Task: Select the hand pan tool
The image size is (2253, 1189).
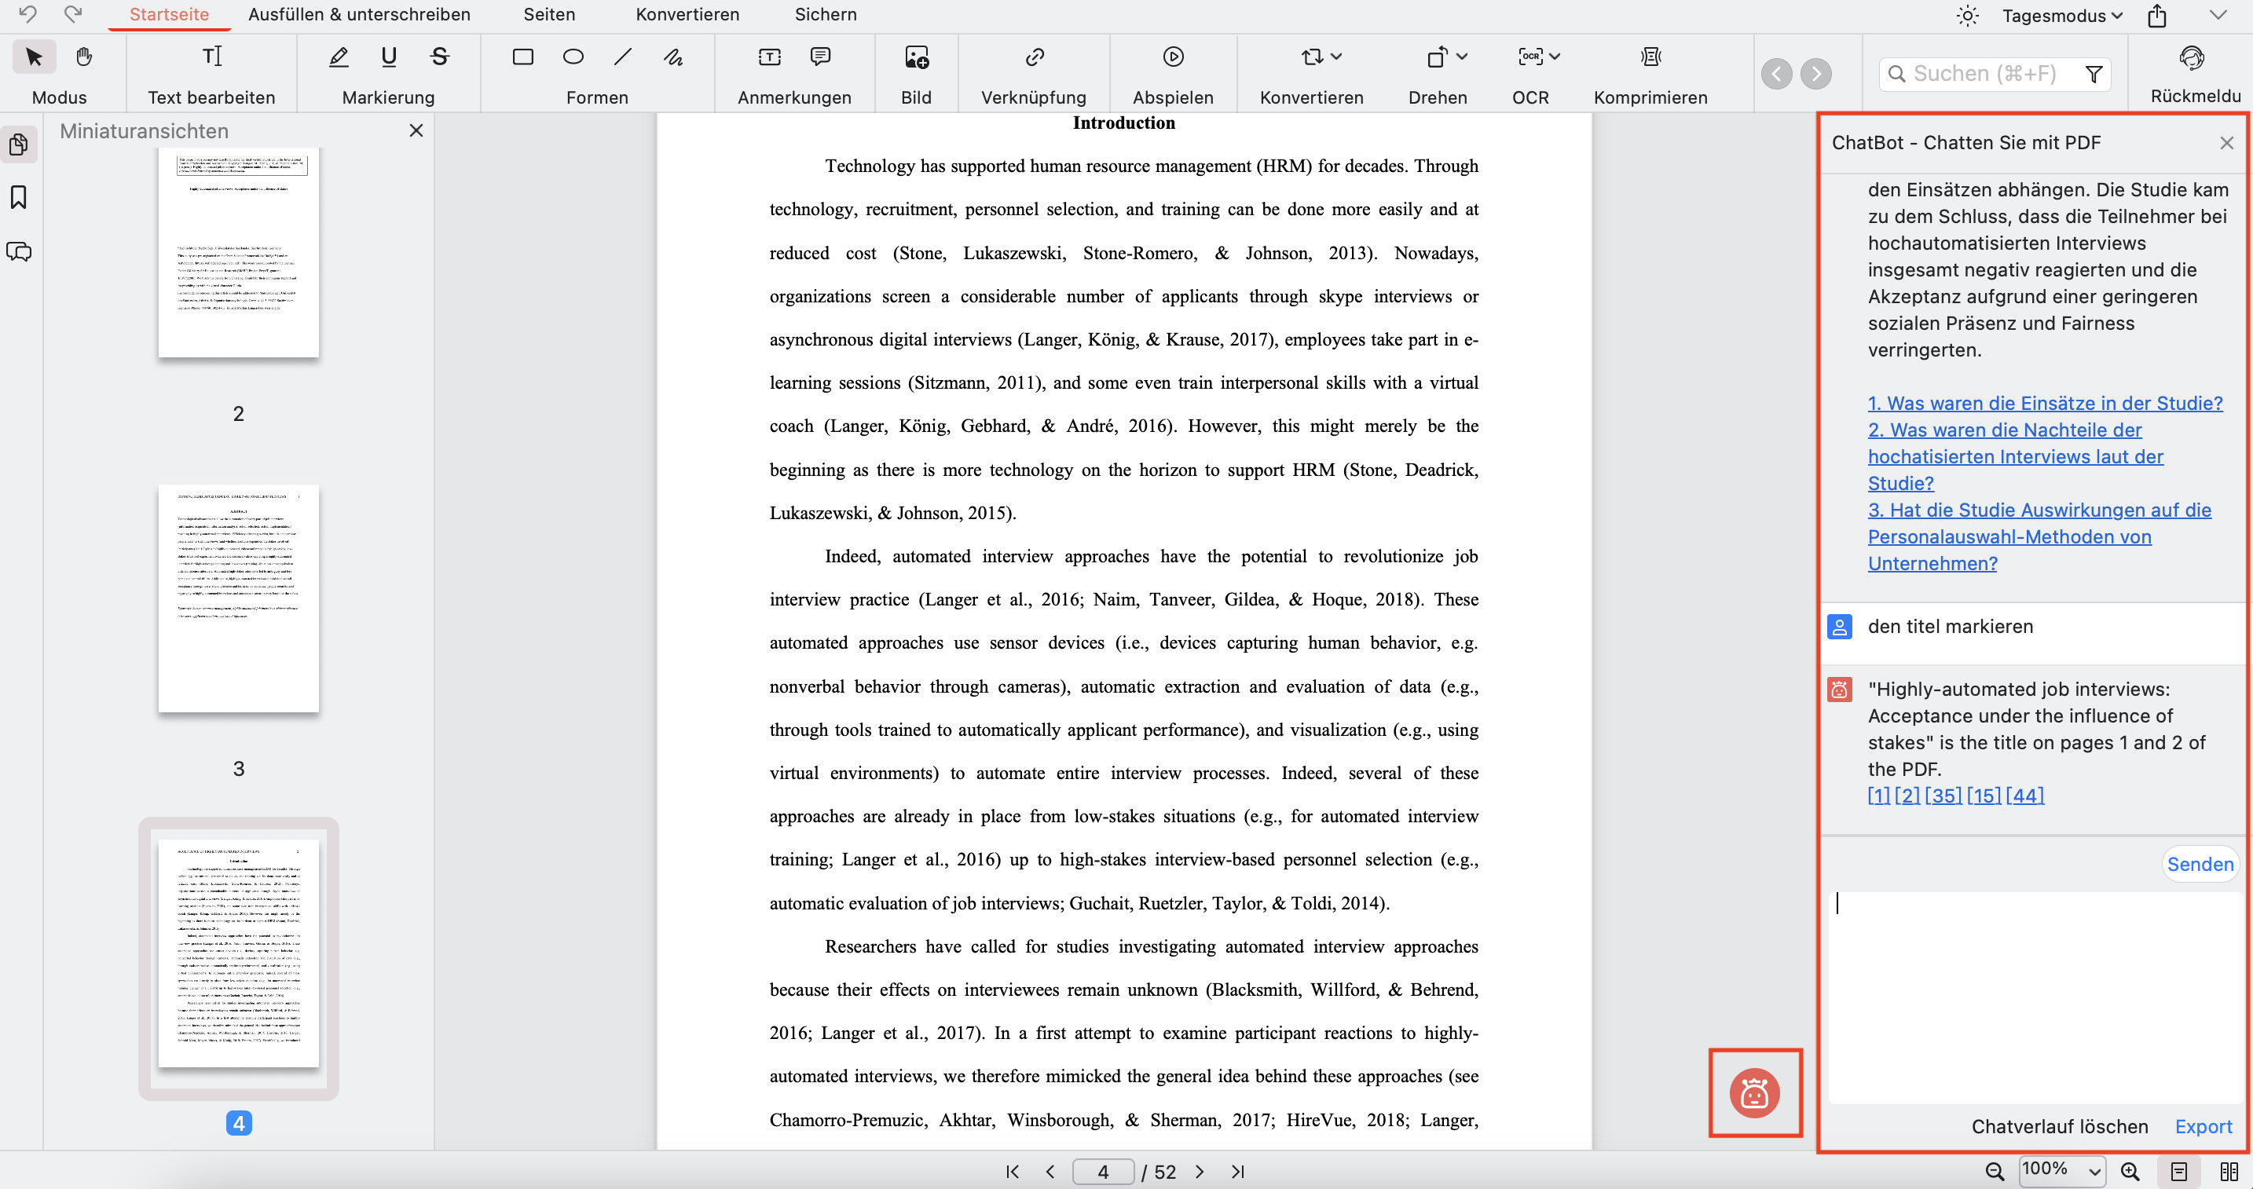Action: (84, 57)
